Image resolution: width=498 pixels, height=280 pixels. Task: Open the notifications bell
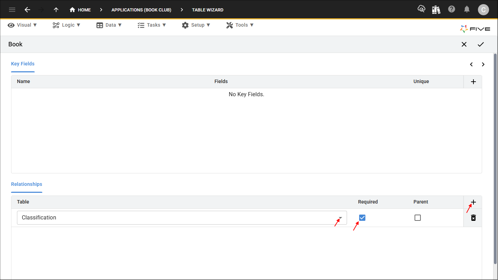point(467,9)
